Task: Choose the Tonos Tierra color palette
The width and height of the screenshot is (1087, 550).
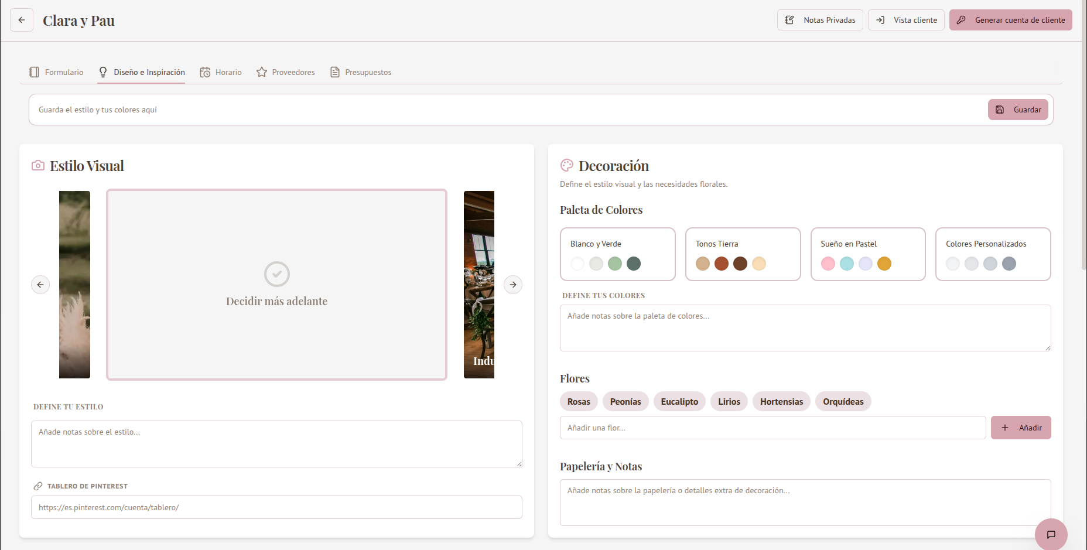Action: [743, 254]
